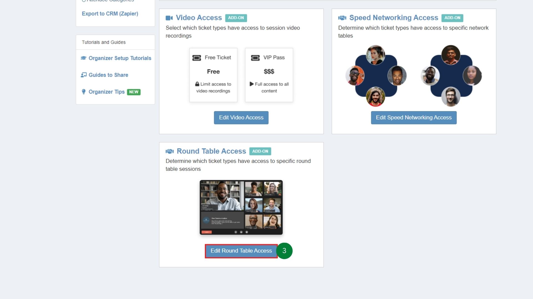Image resolution: width=533 pixels, height=299 pixels.
Task: Open Guides to Share link
Action: [x=108, y=75]
